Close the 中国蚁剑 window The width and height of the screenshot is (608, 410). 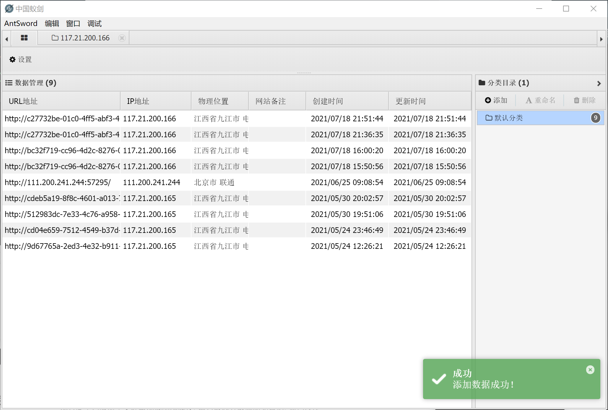point(594,9)
